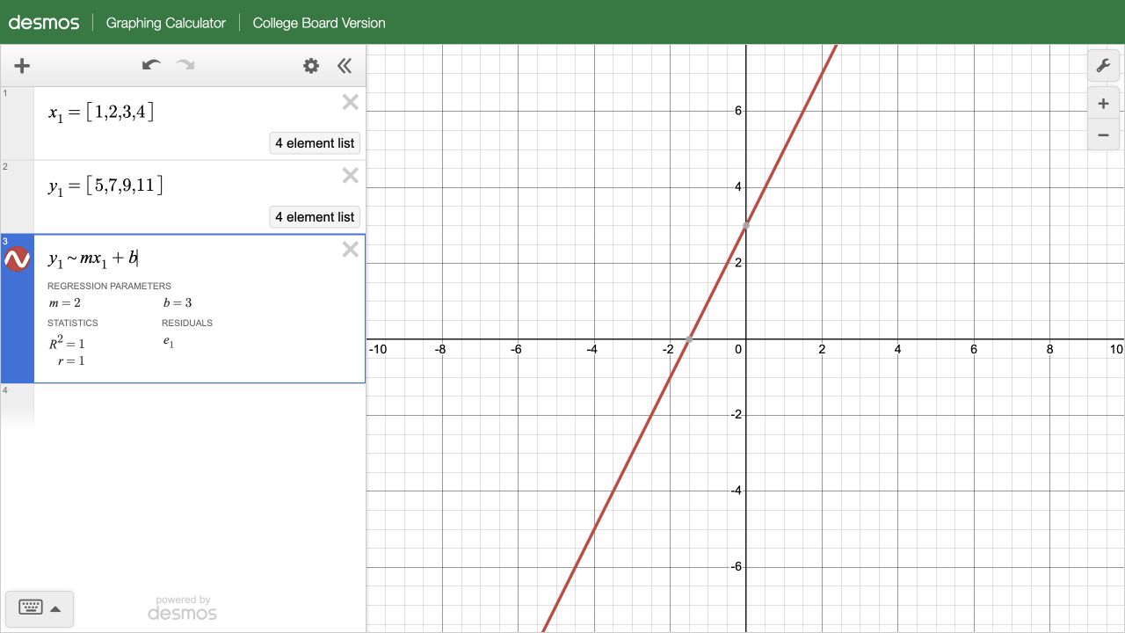Click the REGRESSION PARAMETERS heading

pos(109,286)
